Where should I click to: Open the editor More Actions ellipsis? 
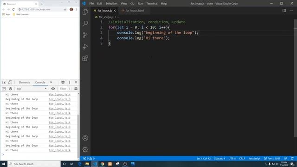pos(291,11)
